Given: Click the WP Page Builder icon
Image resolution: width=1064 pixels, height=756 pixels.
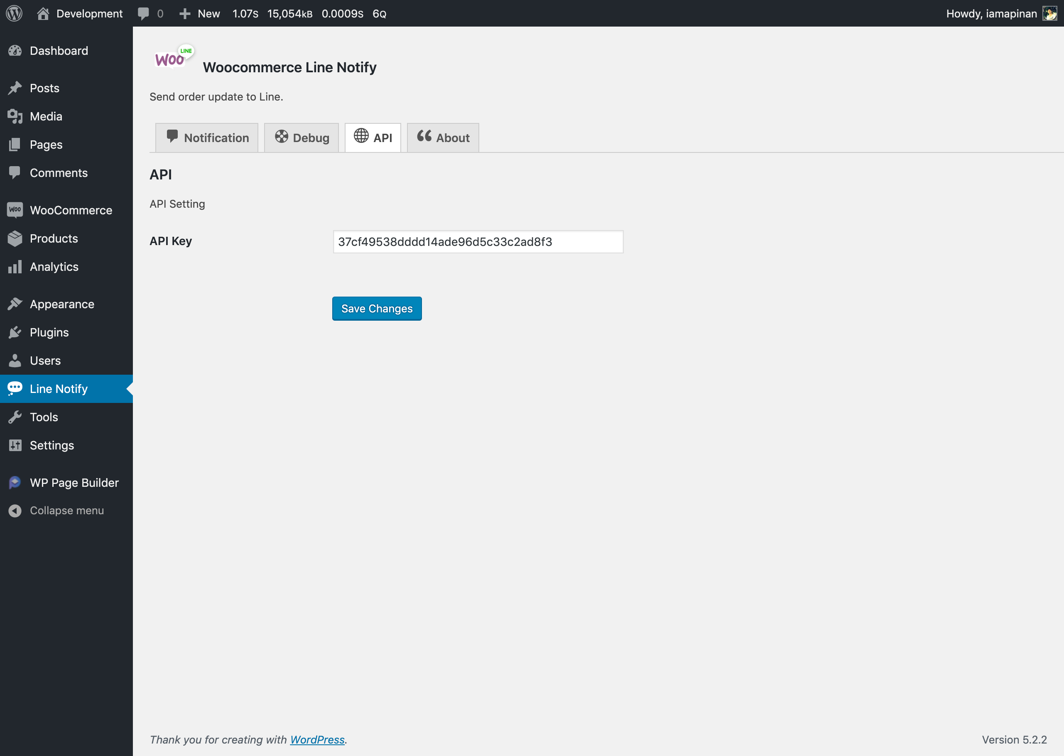Looking at the screenshot, I should [x=15, y=483].
